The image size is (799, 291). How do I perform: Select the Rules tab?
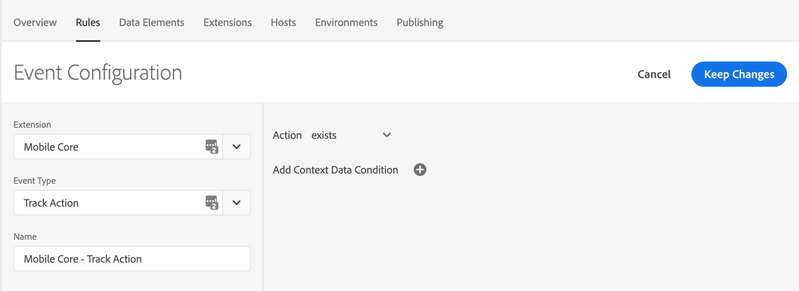pos(88,23)
